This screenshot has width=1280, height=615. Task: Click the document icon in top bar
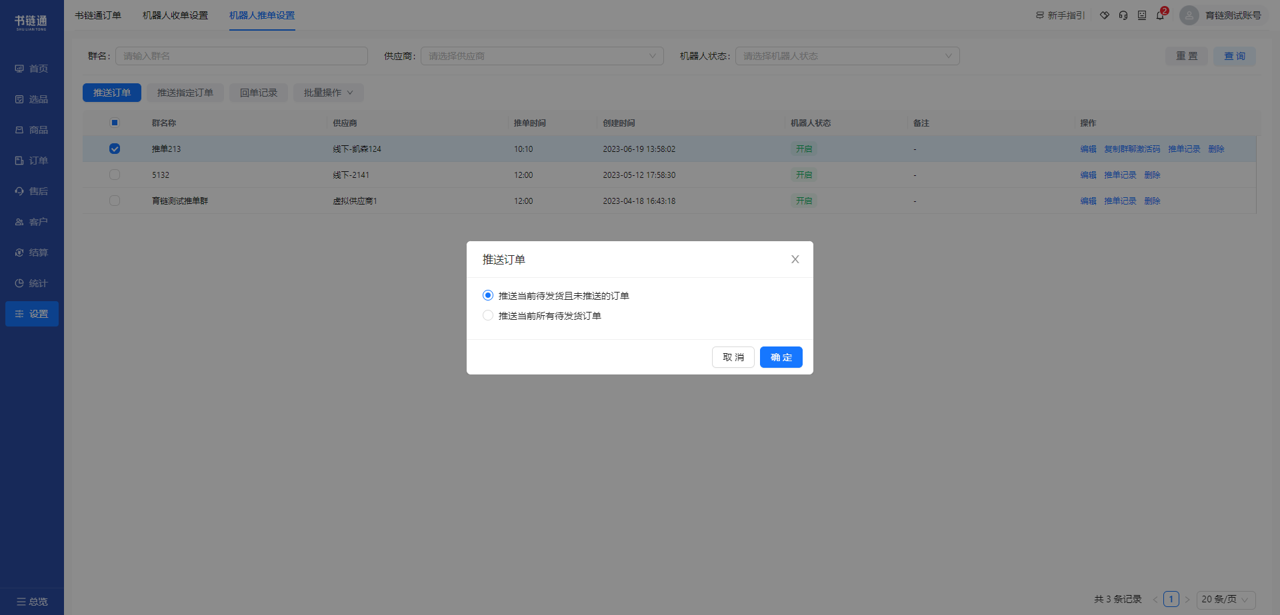coord(1142,15)
